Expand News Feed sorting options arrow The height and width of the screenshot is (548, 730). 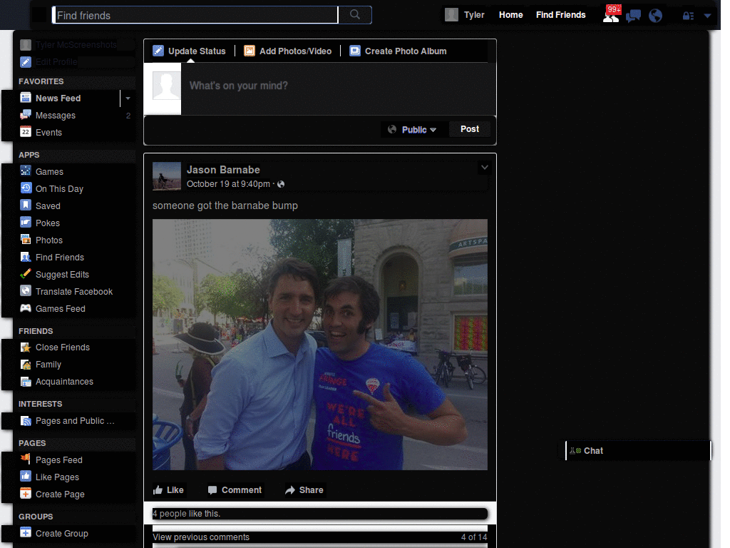pos(128,98)
